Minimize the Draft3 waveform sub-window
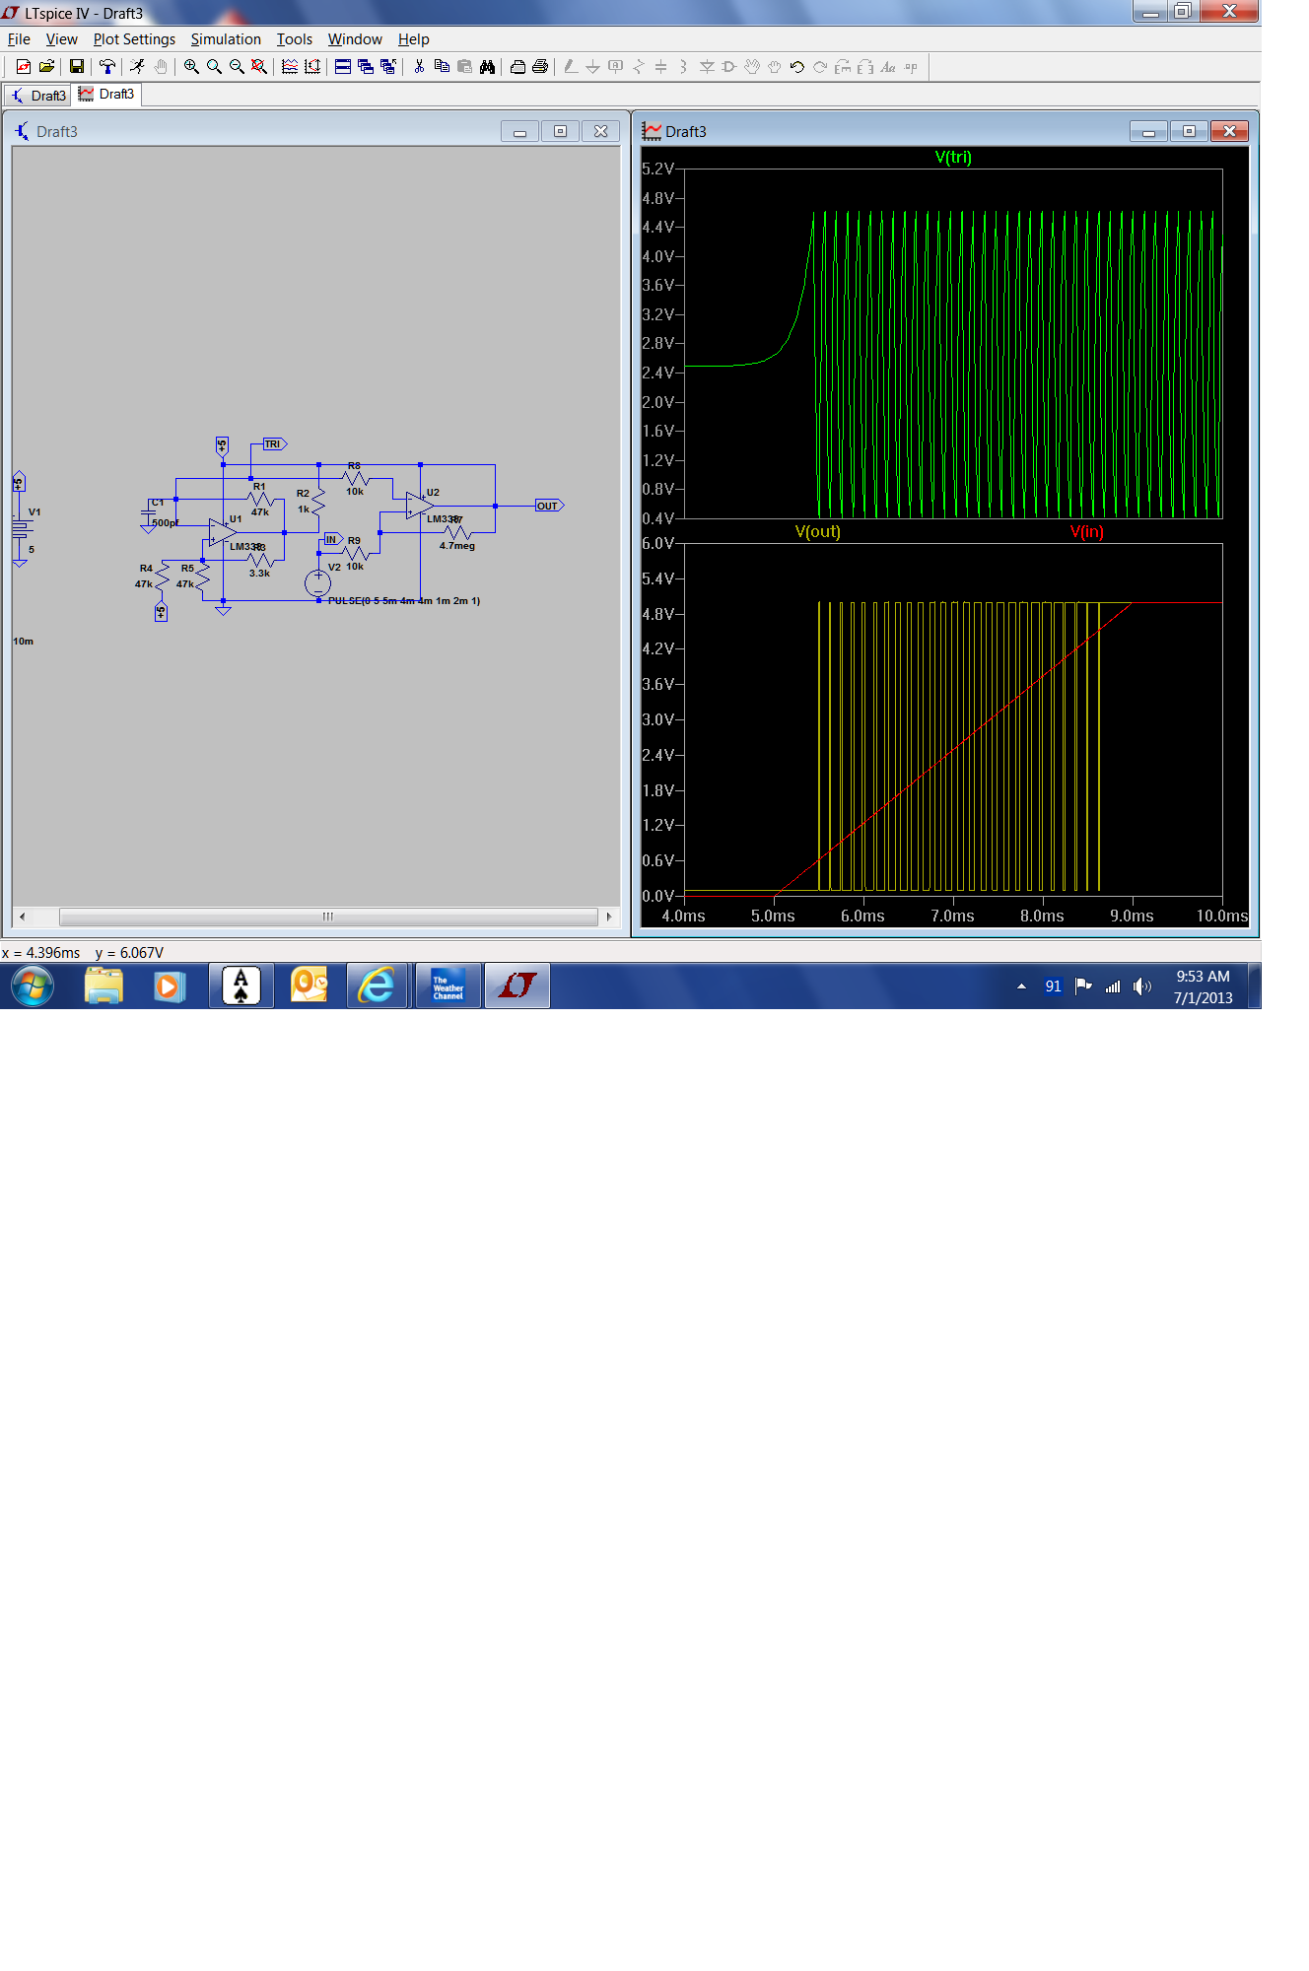This screenshot has width=1309, height=1971. 1148,132
